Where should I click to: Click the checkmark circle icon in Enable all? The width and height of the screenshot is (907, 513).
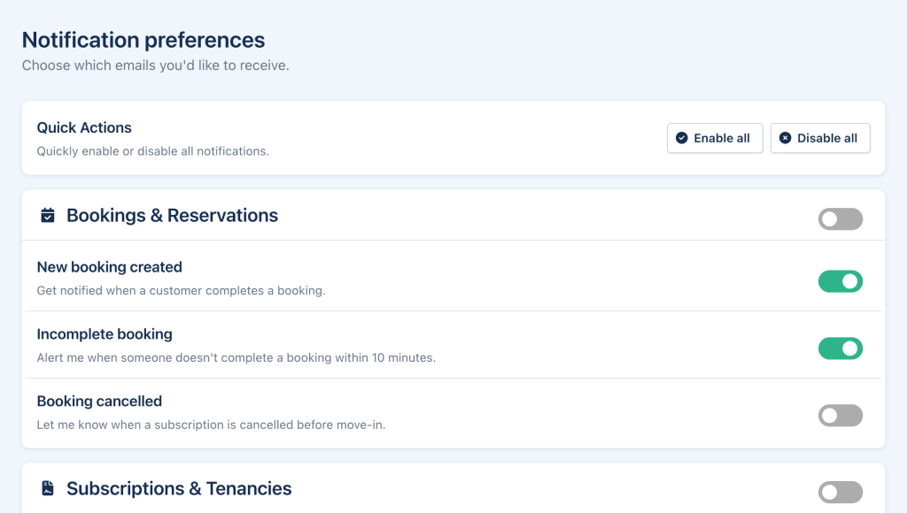pyautogui.click(x=681, y=138)
